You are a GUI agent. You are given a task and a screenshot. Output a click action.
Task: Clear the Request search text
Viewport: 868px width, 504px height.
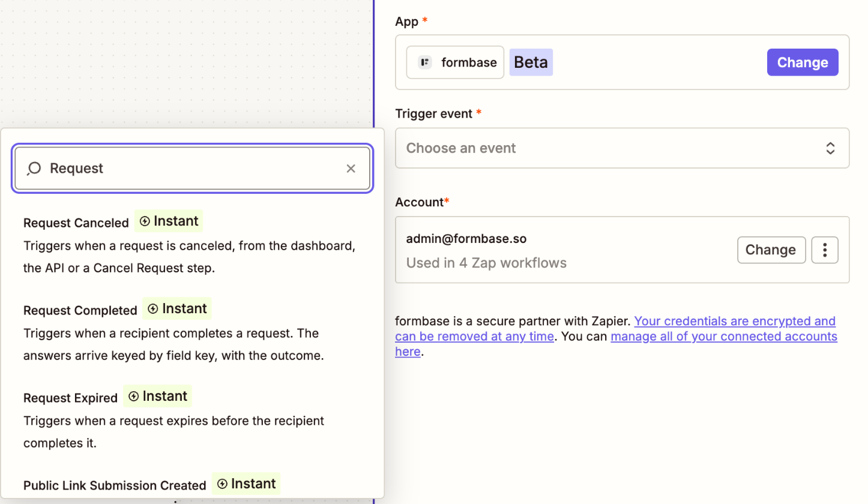351,169
